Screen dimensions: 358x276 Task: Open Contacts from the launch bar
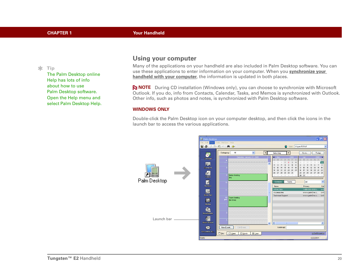click(x=208, y=165)
